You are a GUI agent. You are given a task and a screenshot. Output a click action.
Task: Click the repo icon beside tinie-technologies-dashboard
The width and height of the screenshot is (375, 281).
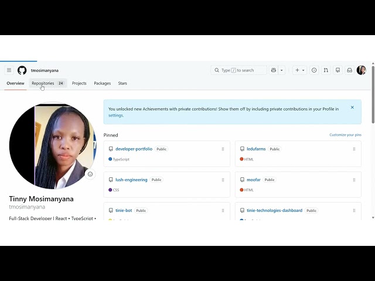click(242, 211)
